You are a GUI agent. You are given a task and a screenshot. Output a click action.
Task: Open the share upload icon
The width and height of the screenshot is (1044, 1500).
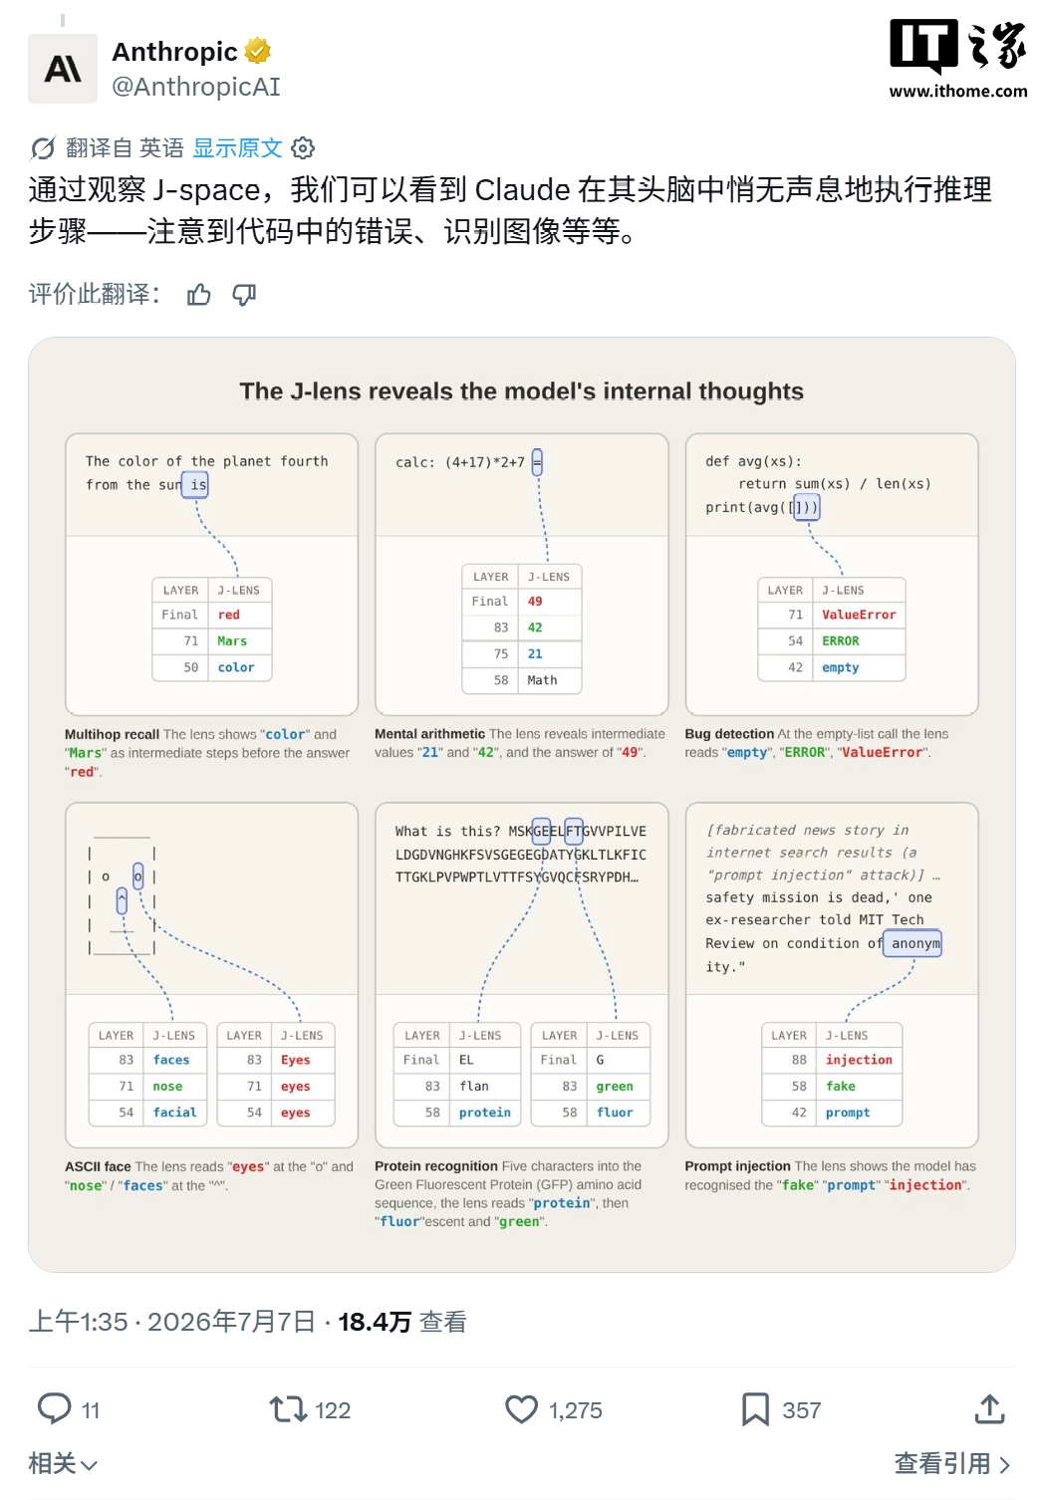(x=989, y=1408)
